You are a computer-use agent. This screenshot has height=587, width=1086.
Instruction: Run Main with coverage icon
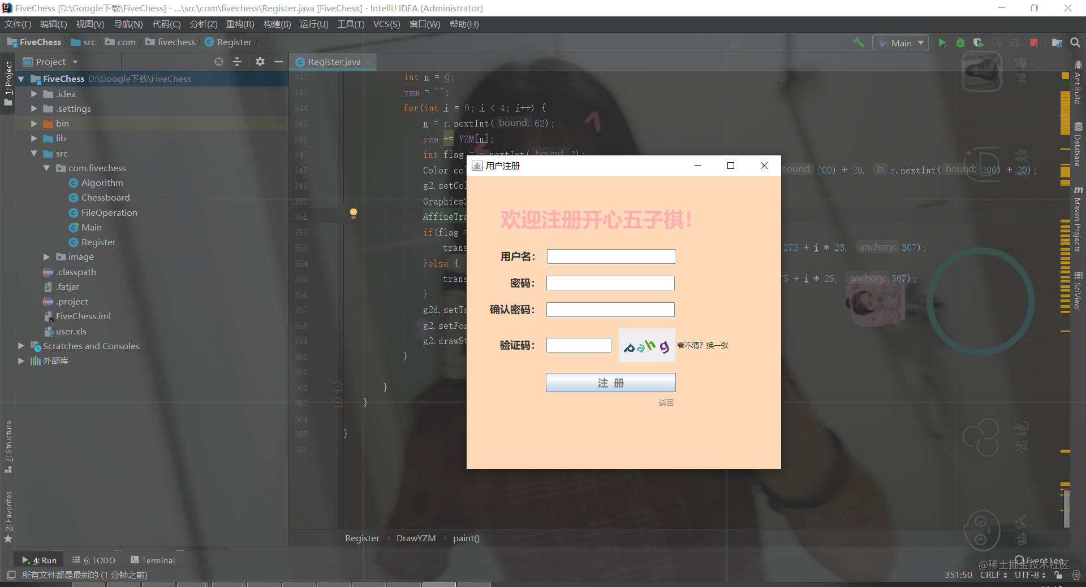(978, 43)
